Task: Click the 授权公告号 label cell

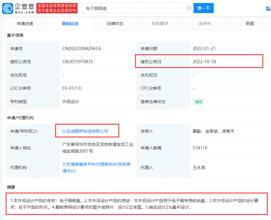Action: [x=33, y=62]
